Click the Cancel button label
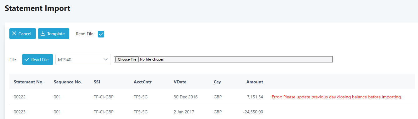This screenshot has width=418, height=119. pos(25,34)
